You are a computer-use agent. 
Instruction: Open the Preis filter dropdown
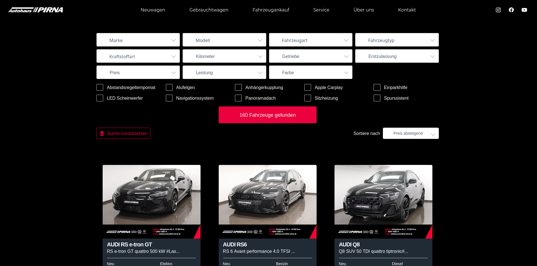(138, 73)
